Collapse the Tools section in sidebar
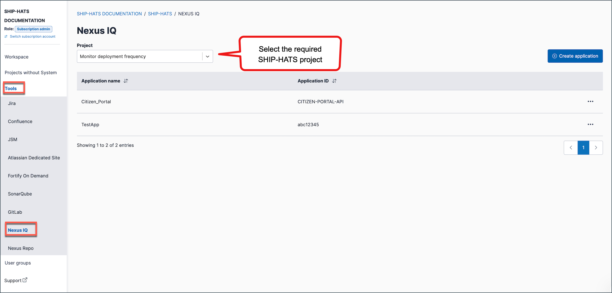 tap(11, 89)
